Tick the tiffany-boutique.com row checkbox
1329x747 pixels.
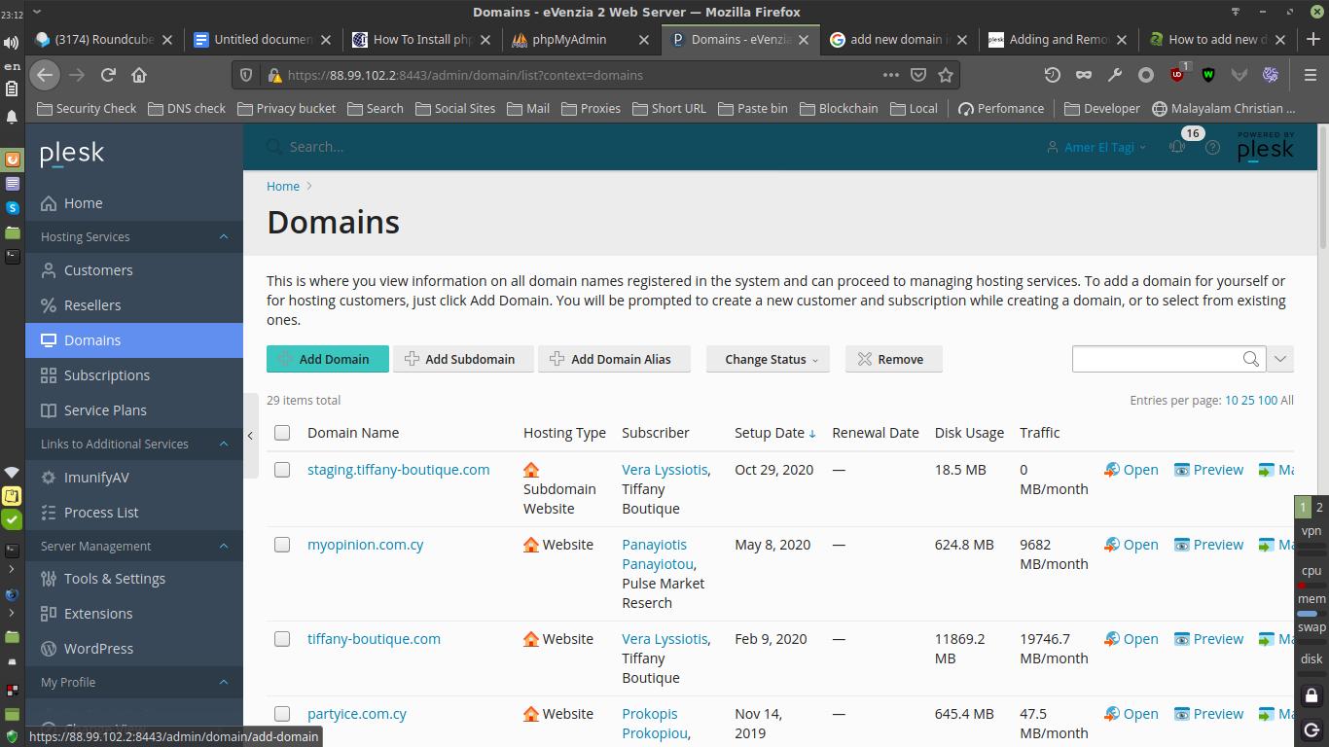tap(282, 639)
